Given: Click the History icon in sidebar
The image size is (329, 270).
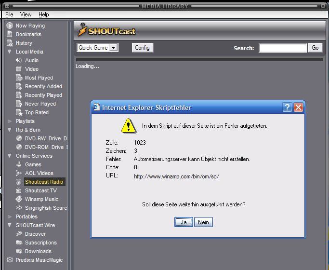Looking at the screenshot, I should pyautogui.click(x=10, y=43).
